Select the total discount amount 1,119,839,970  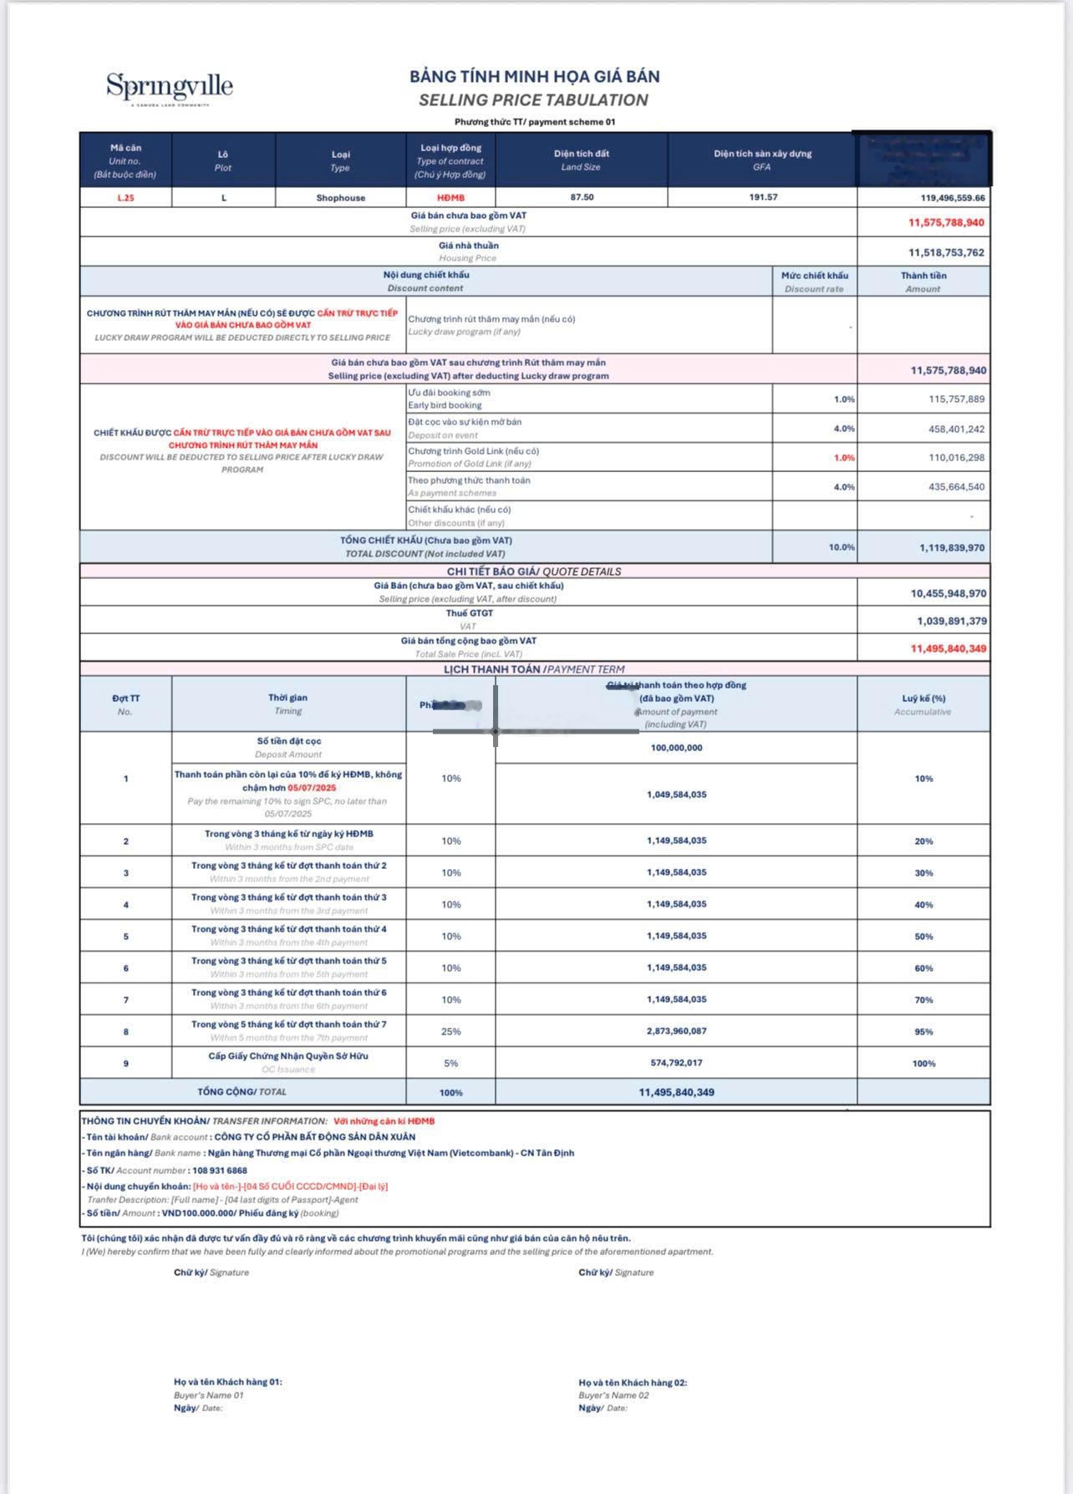(952, 548)
